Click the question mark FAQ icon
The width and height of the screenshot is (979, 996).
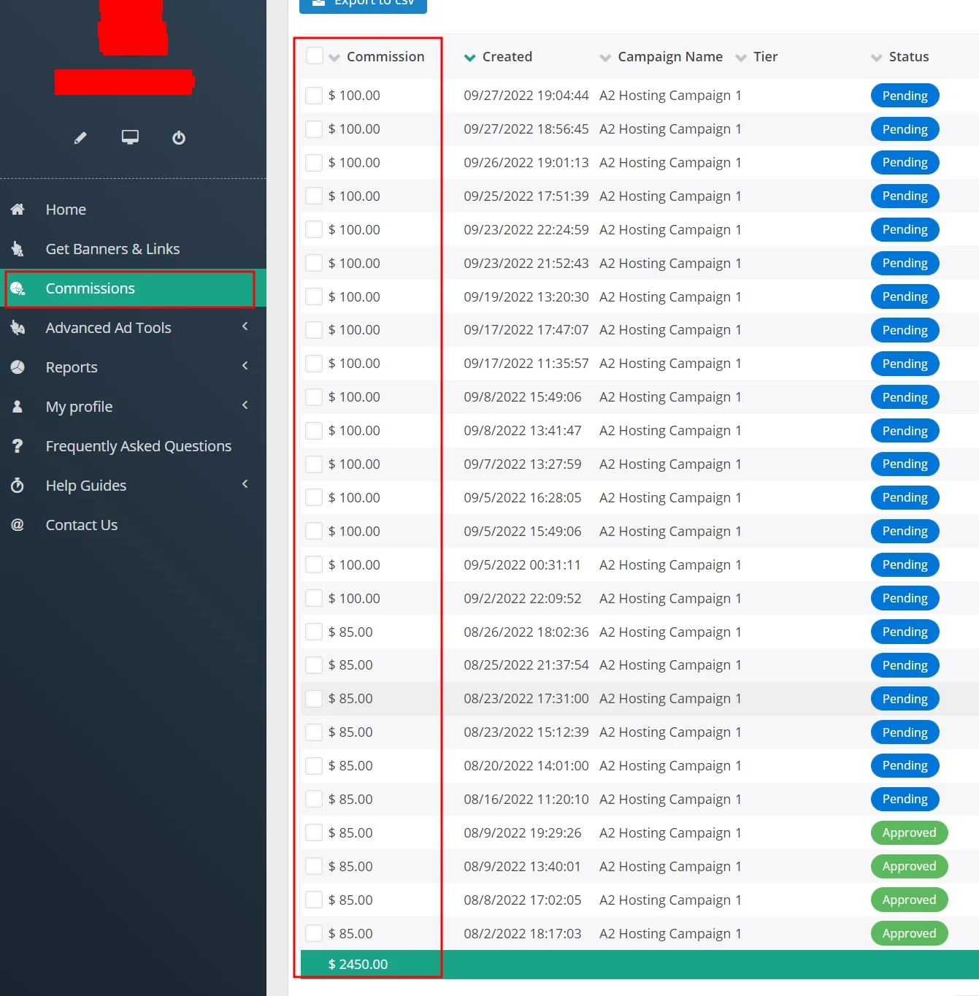pyautogui.click(x=18, y=446)
